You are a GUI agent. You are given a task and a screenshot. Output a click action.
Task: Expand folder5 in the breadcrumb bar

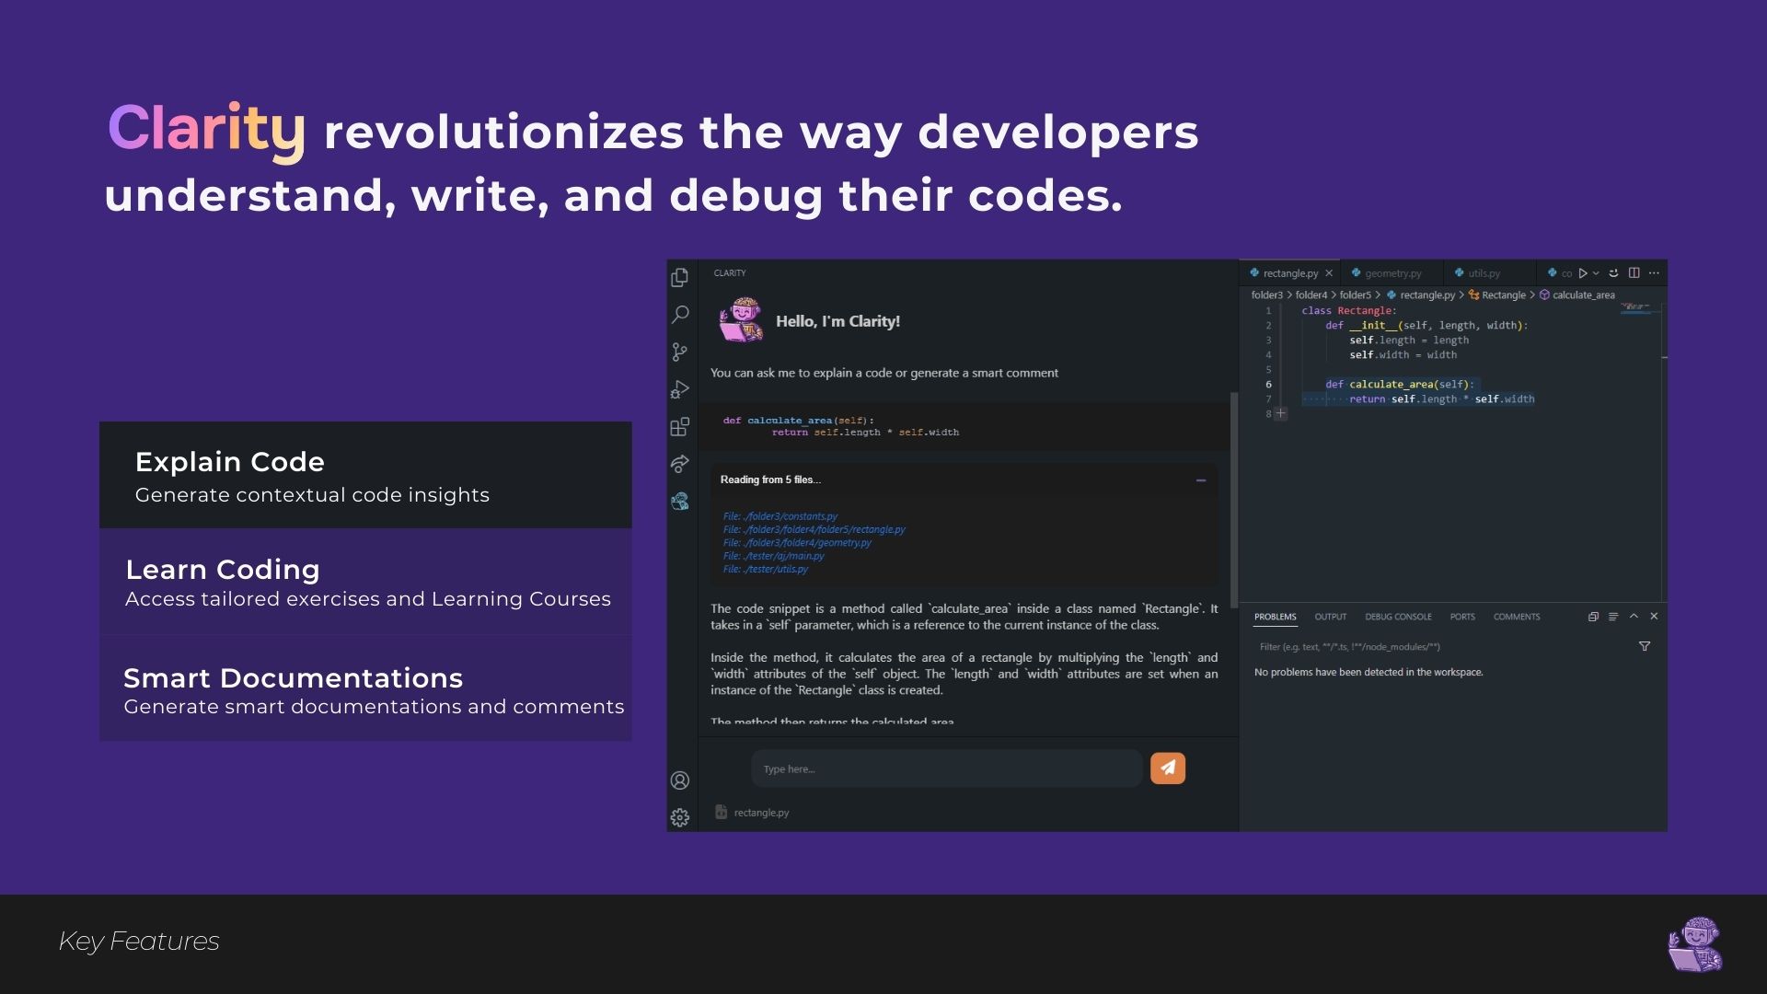click(1356, 295)
